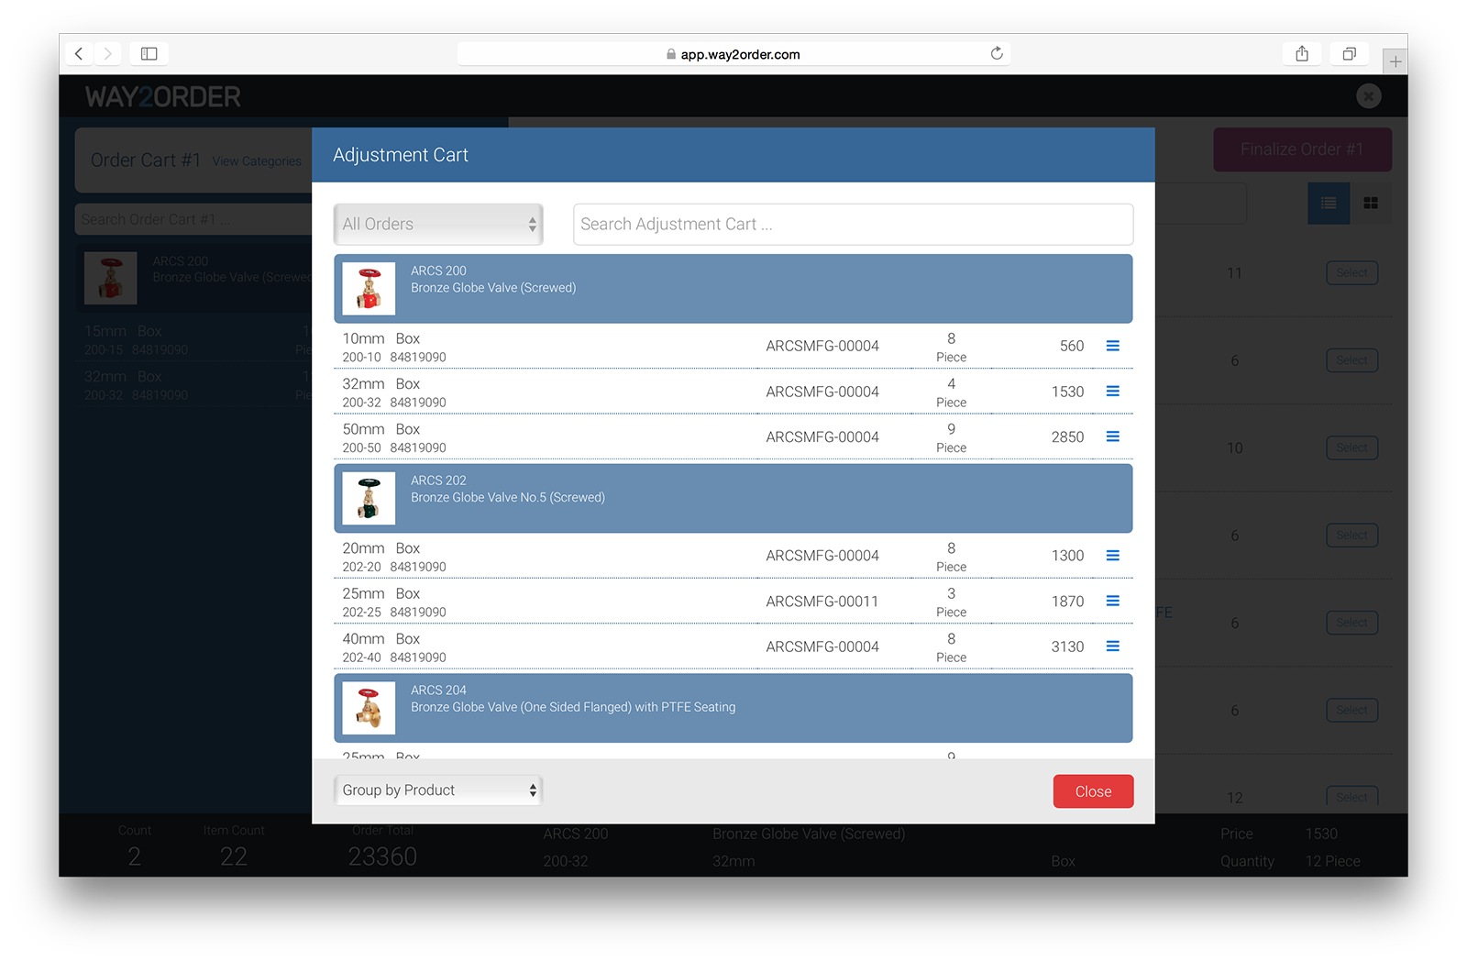Screen dimensions: 1467x961
Task: Click price 1870 in 25mm row
Action: [1067, 602]
